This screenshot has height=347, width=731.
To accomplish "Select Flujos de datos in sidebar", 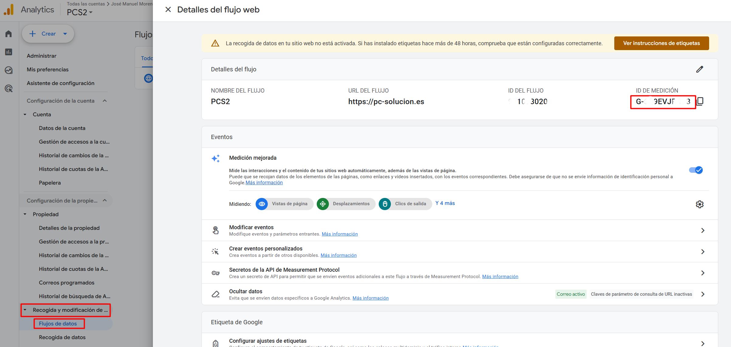I will click(x=58, y=324).
